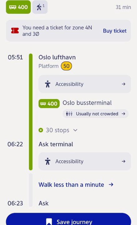Tap the arrow after Walk less than a minute
The image size is (137, 225).
click(111, 185)
